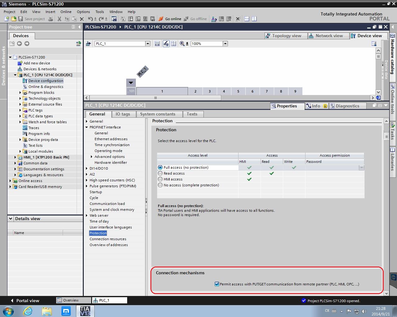Open Windows Explorer from the taskbar
This screenshot has height=317, width=397.
[47, 311]
